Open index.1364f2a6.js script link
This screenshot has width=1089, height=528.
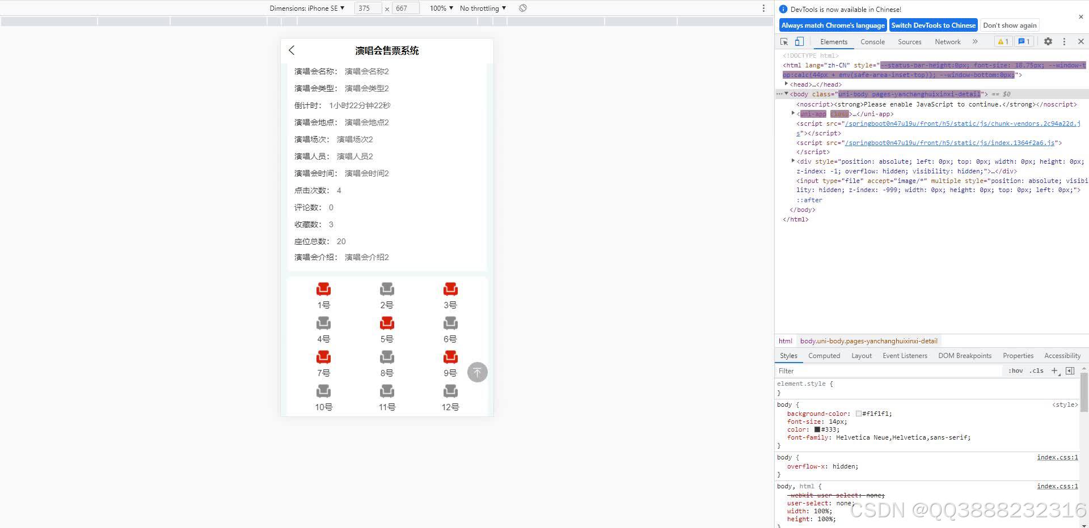(949, 143)
